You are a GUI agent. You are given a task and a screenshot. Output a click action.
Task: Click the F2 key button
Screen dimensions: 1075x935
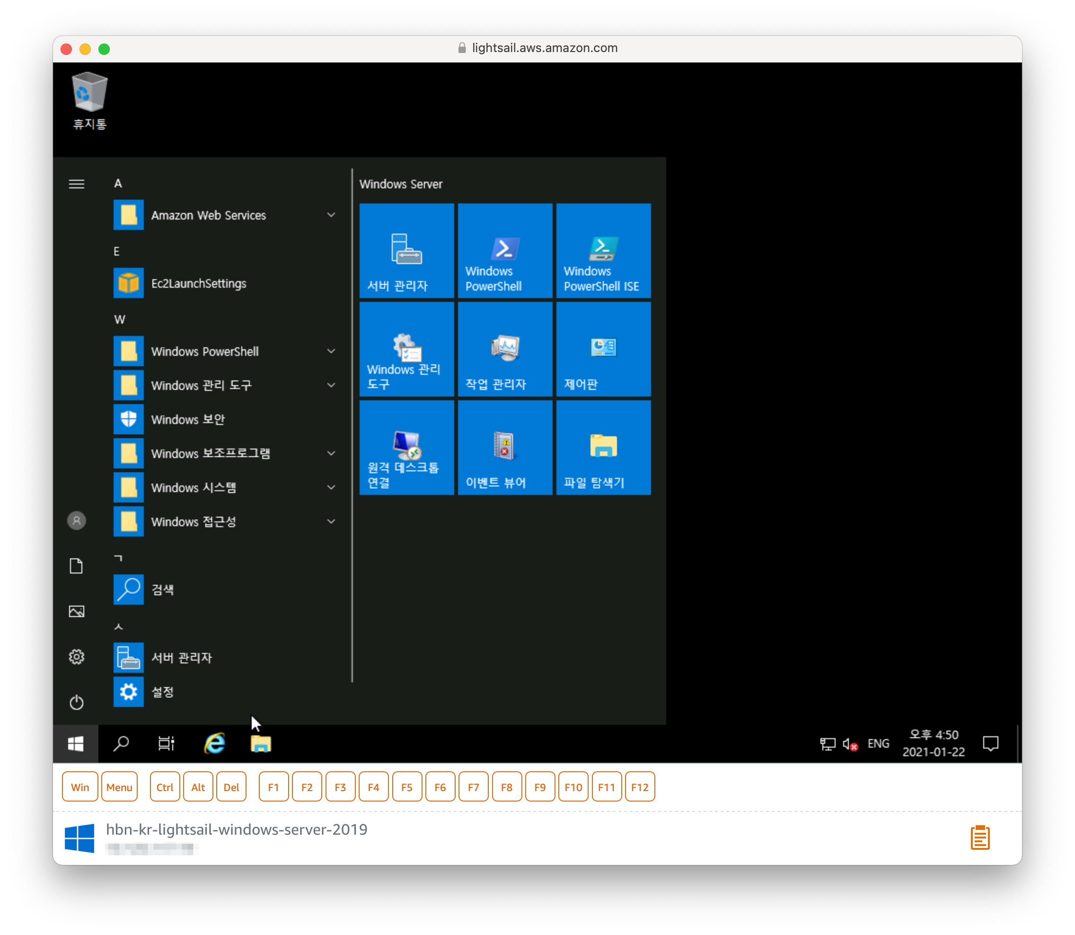click(x=307, y=787)
